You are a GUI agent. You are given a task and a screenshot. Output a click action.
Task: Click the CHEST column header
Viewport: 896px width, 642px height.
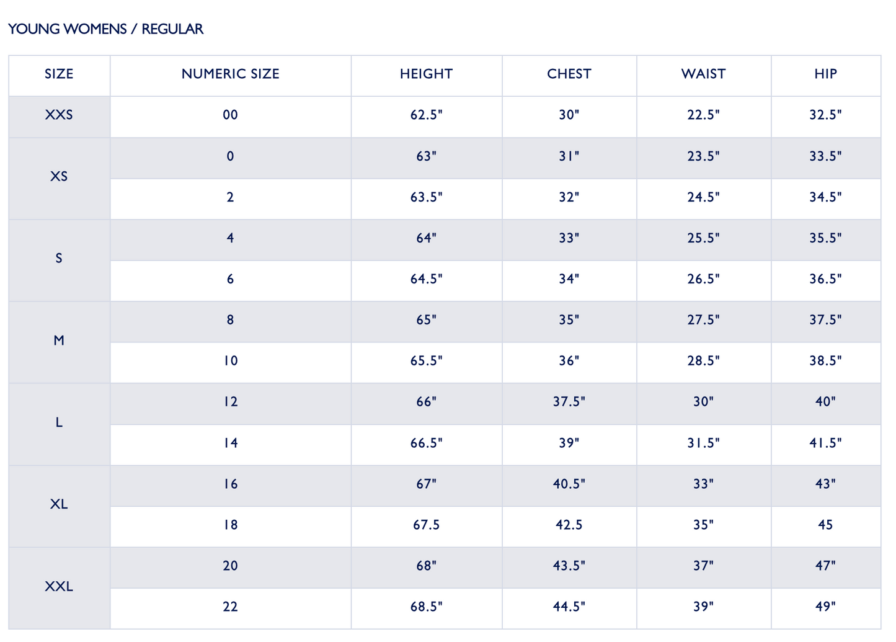569,76
